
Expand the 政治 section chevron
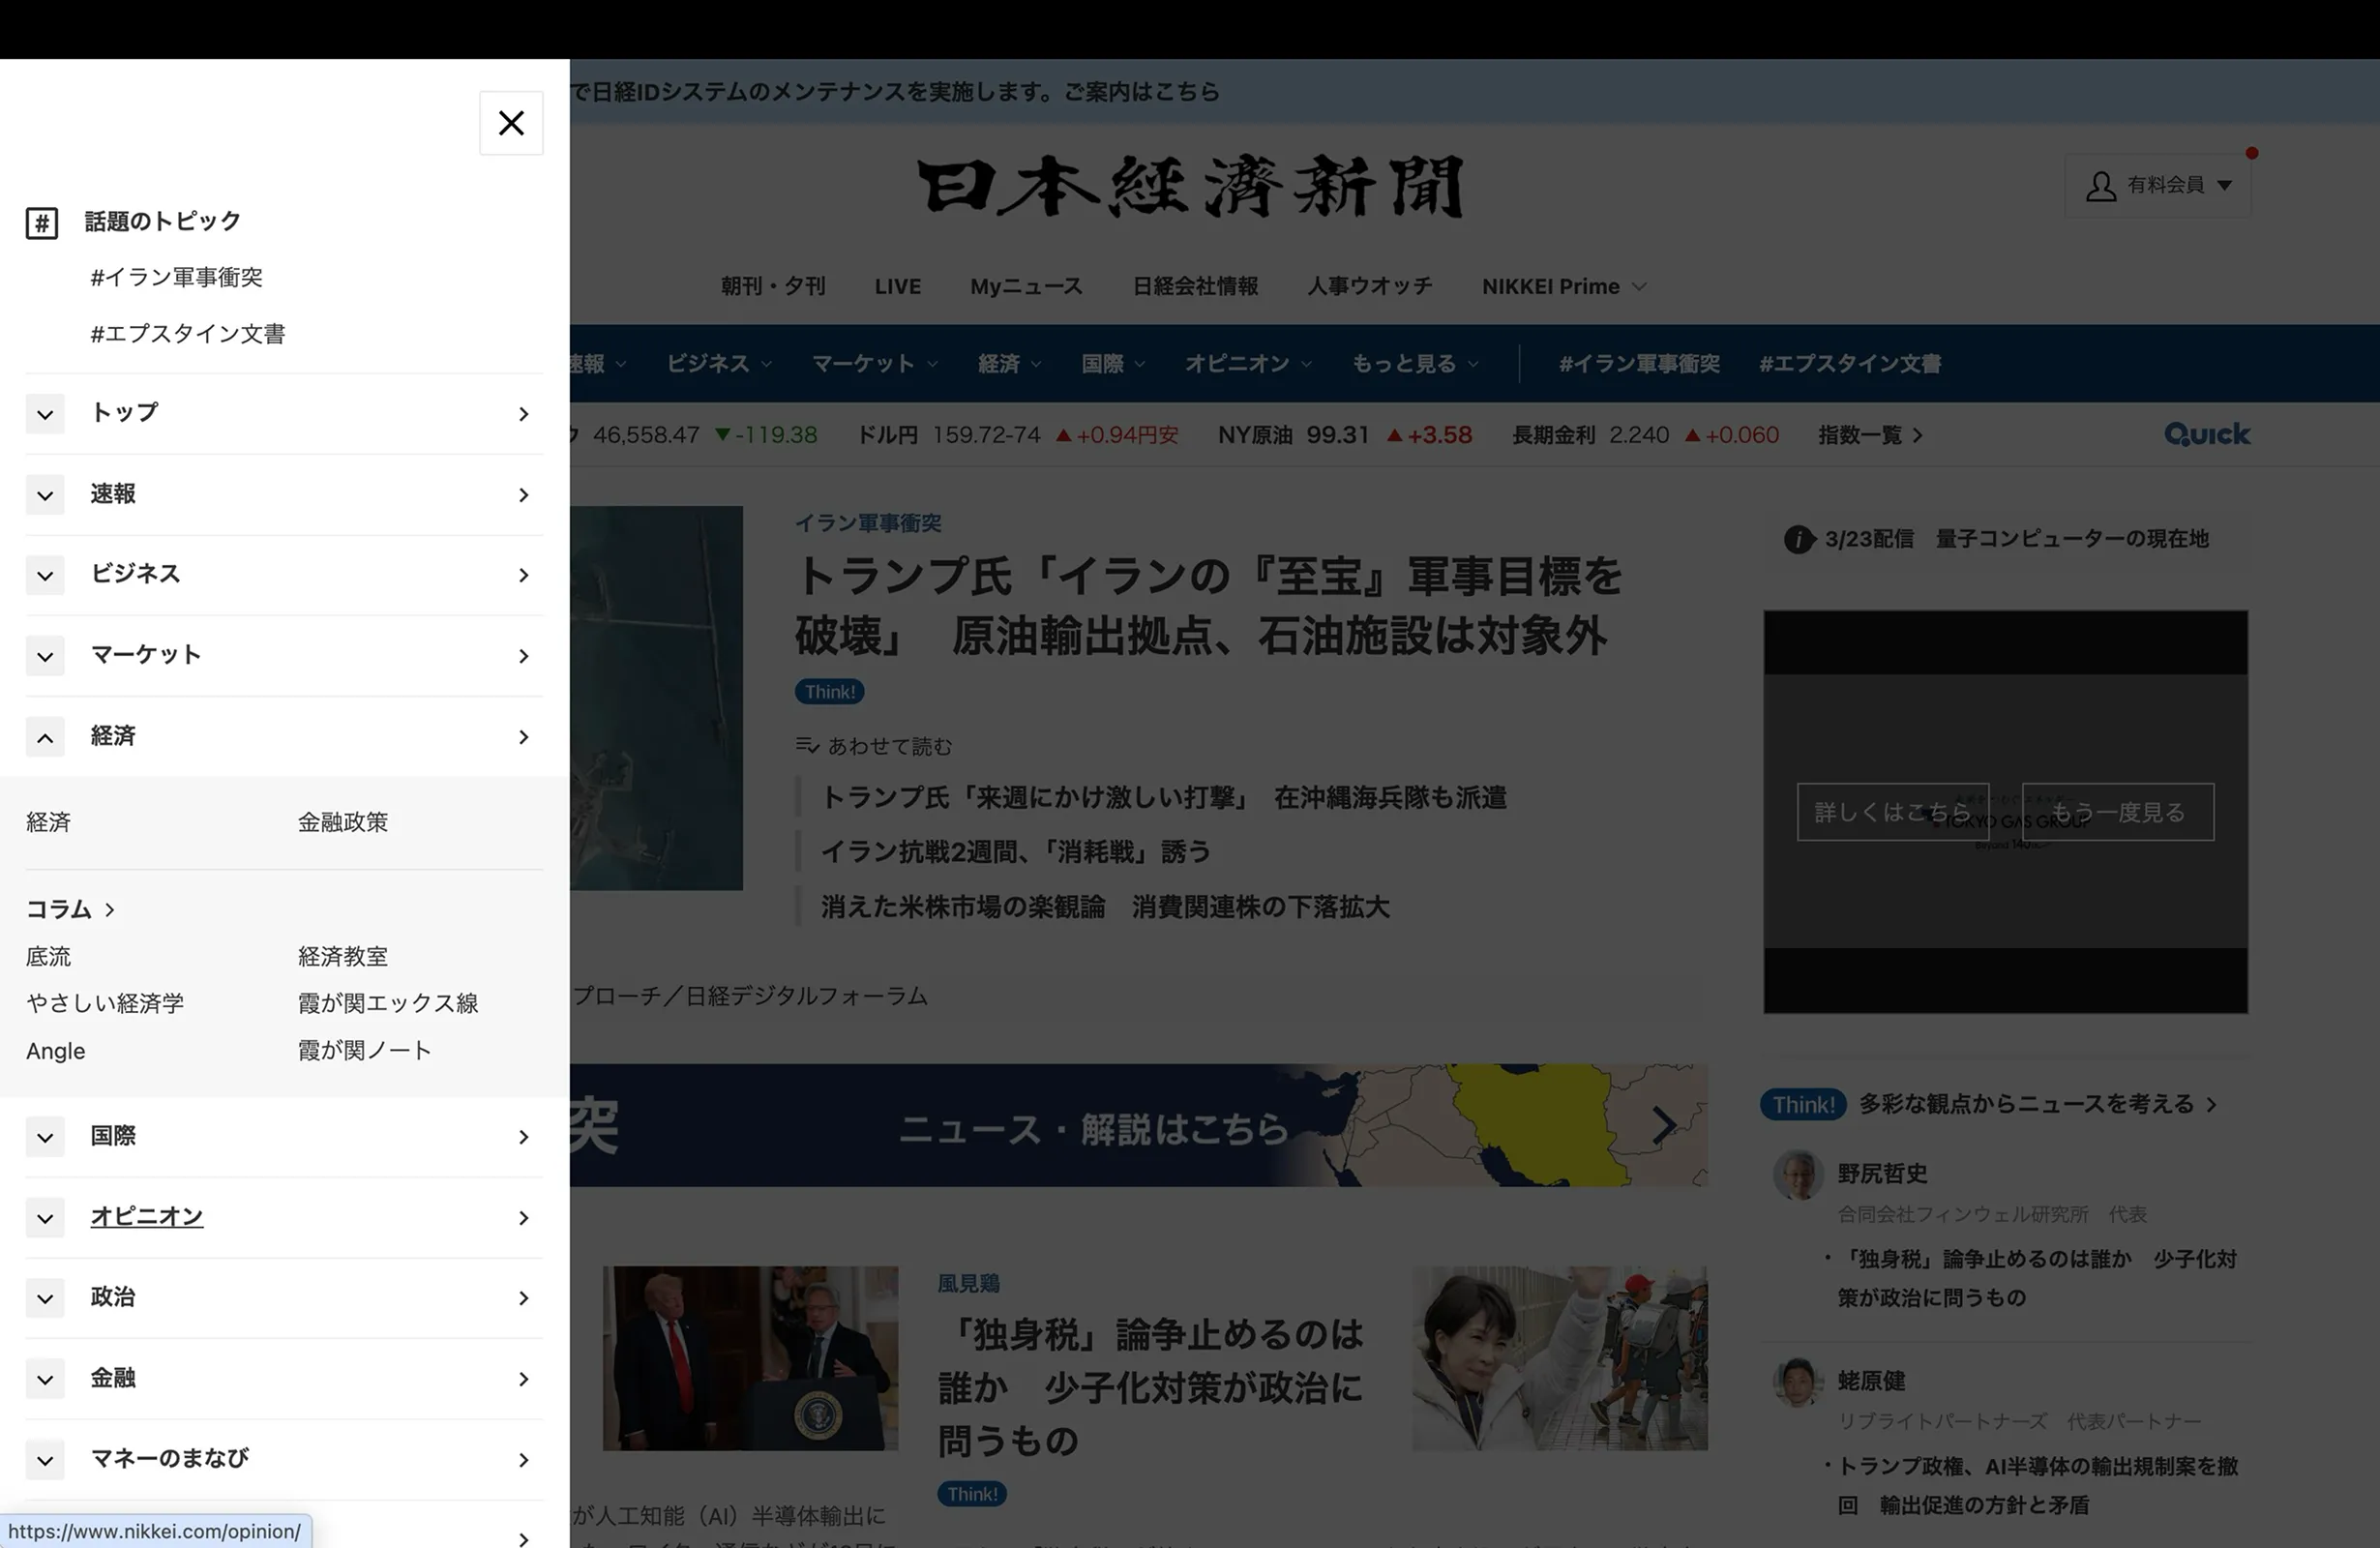point(45,1298)
